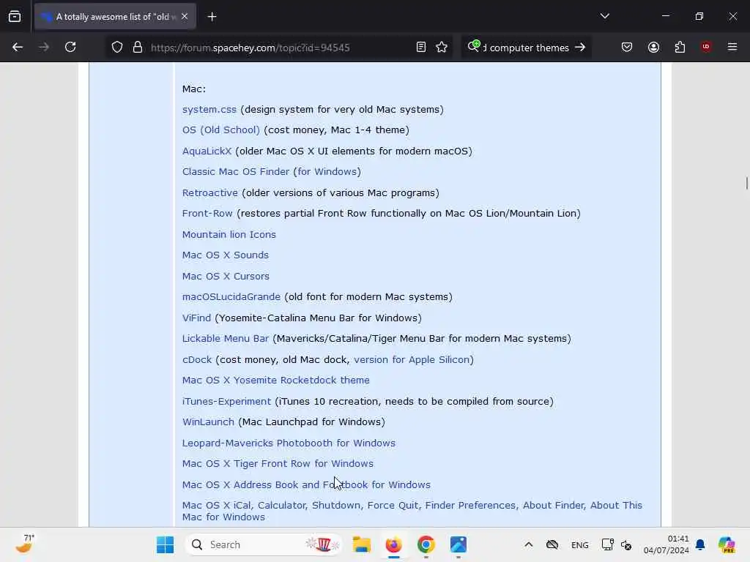750x562 pixels.
Task: Open Leopard-Mavericks Photobooth for Windows link
Action: coord(289,443)
